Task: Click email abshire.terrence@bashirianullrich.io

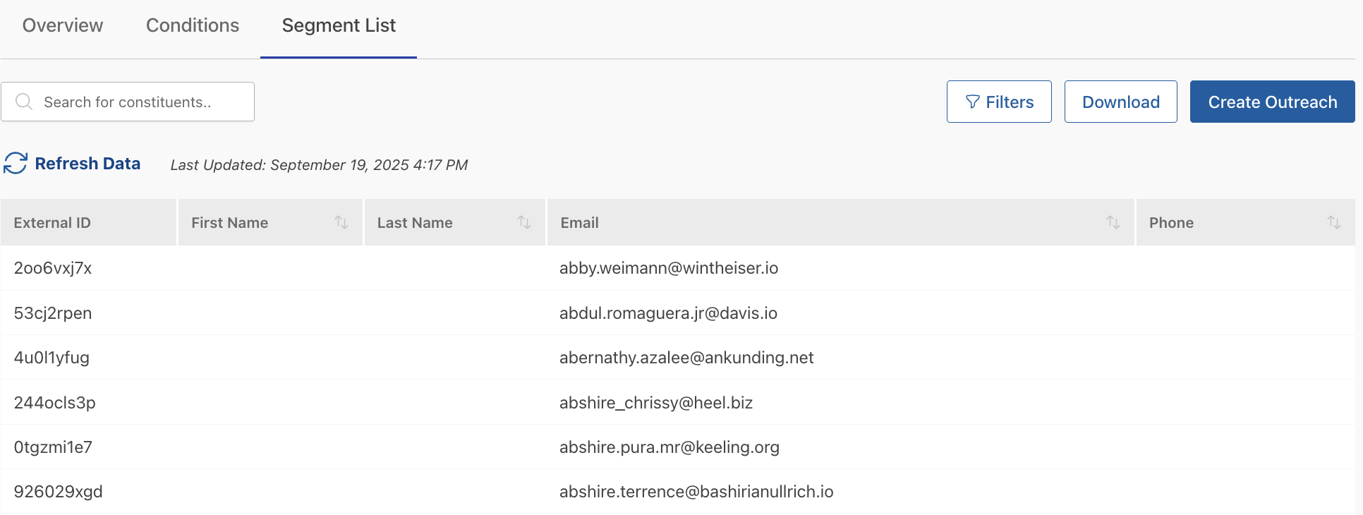Action: (696, 492)
